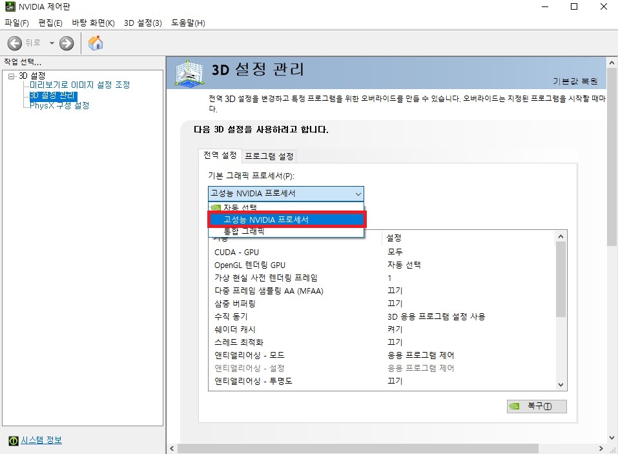The image size is (618, 454).
Task: Choose 고성능 NVIDIA 프로세서 list option
Action: tap(287, 220)
